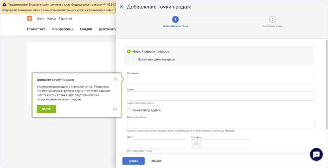This screenshot has height=168, width=328.
Task: Click the orange company logo icon
Action: [30, 18]
